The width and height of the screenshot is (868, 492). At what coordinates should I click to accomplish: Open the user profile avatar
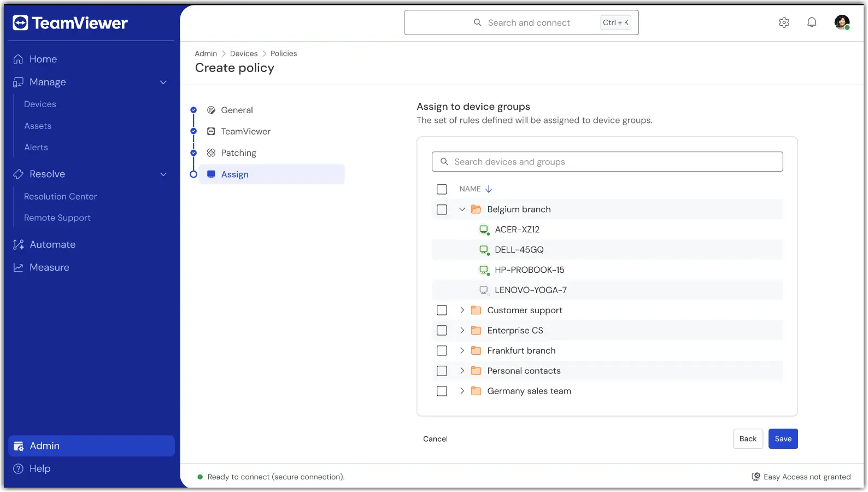[x=842, y=22]
